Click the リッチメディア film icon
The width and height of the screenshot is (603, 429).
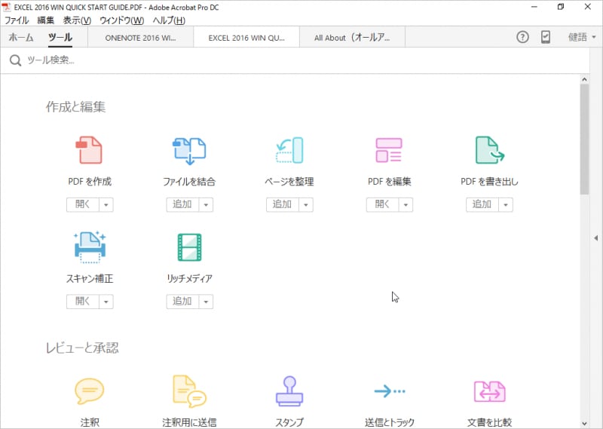click(190, 247)
